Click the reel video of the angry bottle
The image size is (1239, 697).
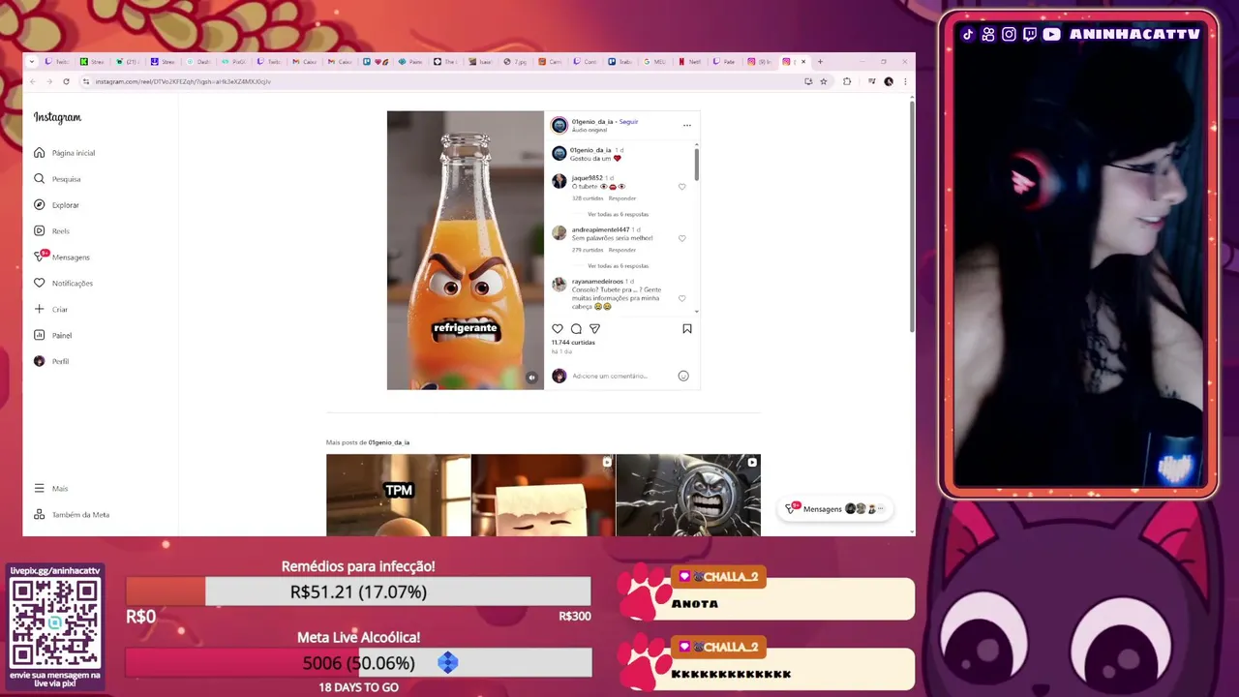466,250
